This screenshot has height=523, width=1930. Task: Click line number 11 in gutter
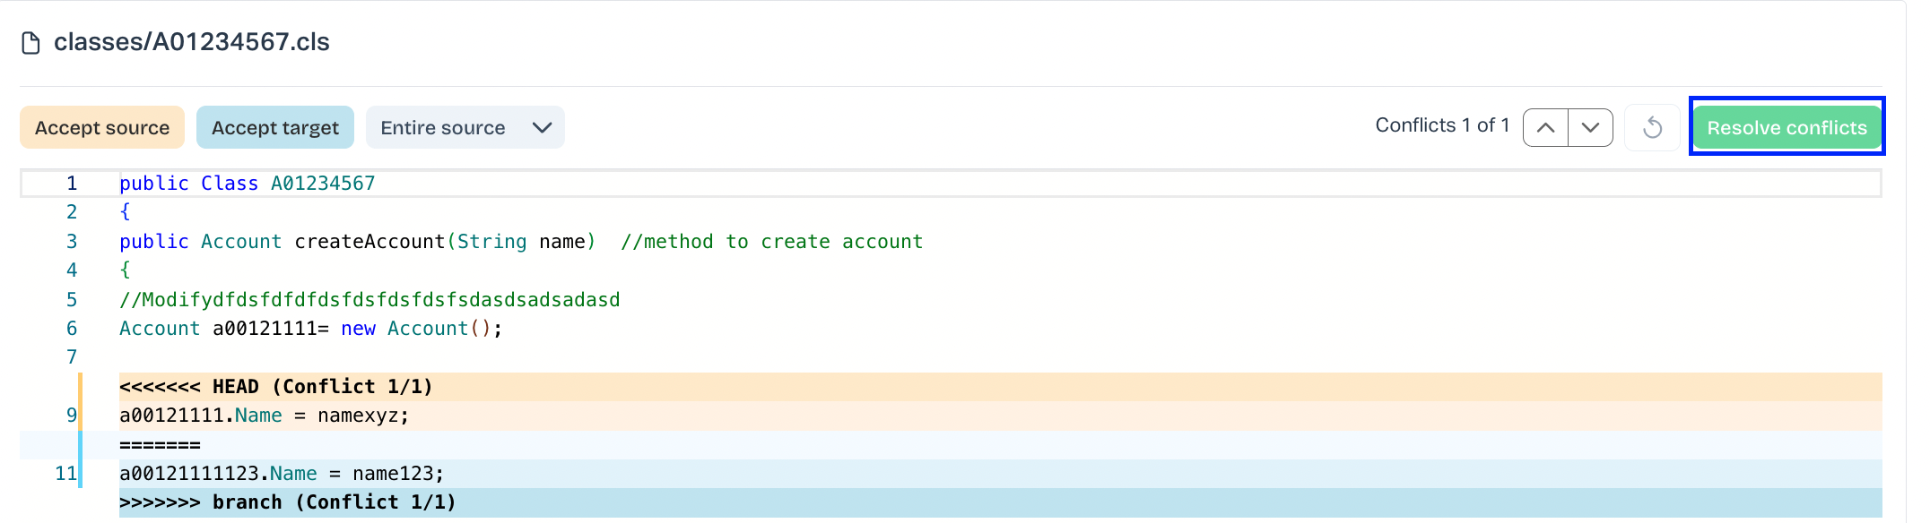66,474
